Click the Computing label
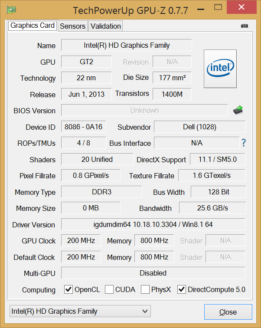Screen dimensions: 261x328 coord(39,290)
